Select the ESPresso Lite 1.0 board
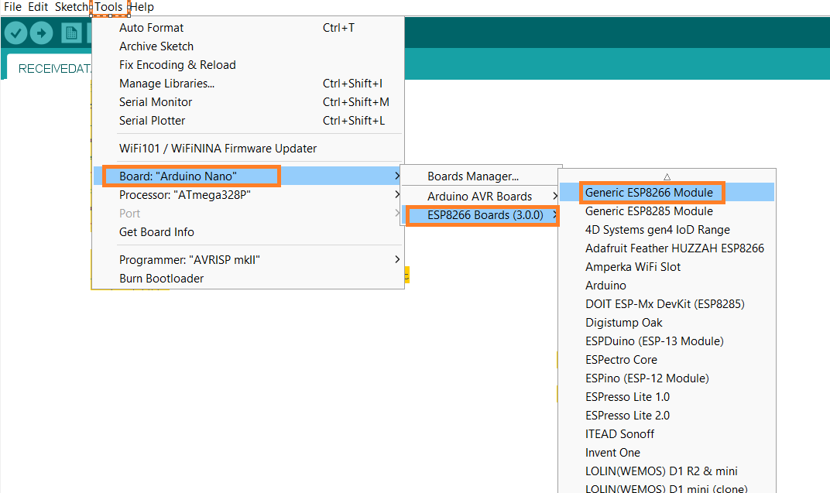The height and width of the screenshot is (493, 830). coord(667,397)
